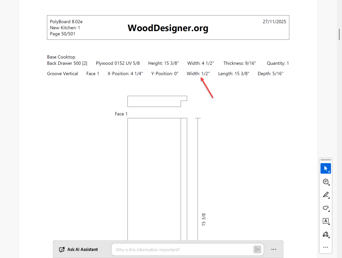Image resolution: width=342 pixels, height=258 pixels.
Task: Click the WoodDesigner.org heading
Action: pyautogui.click(x=168, y=28)
